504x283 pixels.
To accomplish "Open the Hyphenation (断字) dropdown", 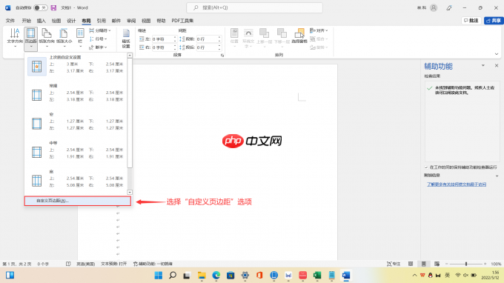I will (98, 47).
